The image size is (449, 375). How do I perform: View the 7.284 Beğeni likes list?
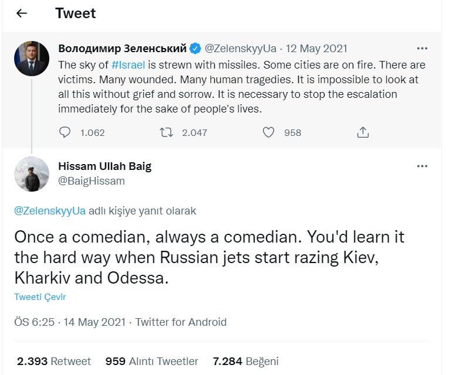pyautogui.click(x=245, y=362)
